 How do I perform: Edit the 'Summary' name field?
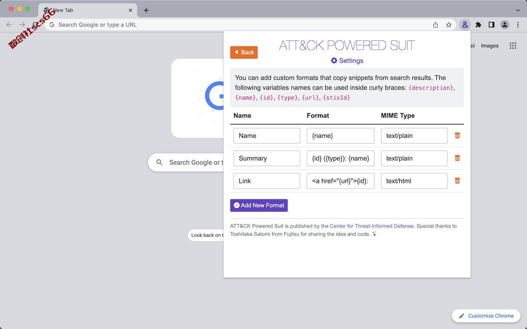click(266, 158)
